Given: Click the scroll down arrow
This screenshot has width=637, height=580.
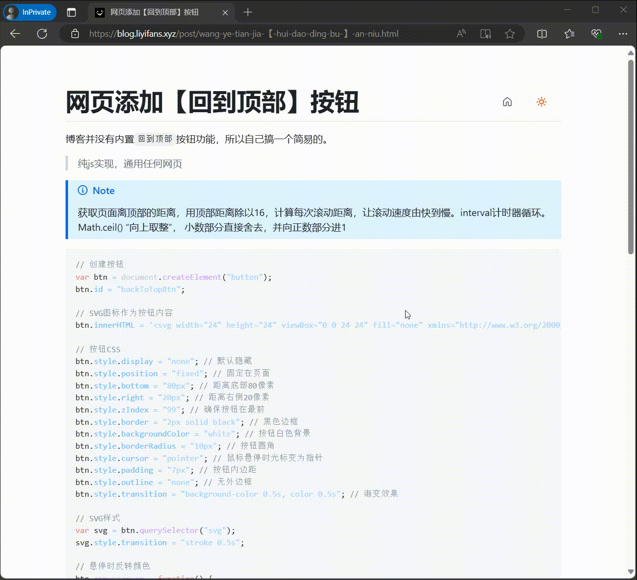Looking at the screenshot, I should click(x=631, y=572).
